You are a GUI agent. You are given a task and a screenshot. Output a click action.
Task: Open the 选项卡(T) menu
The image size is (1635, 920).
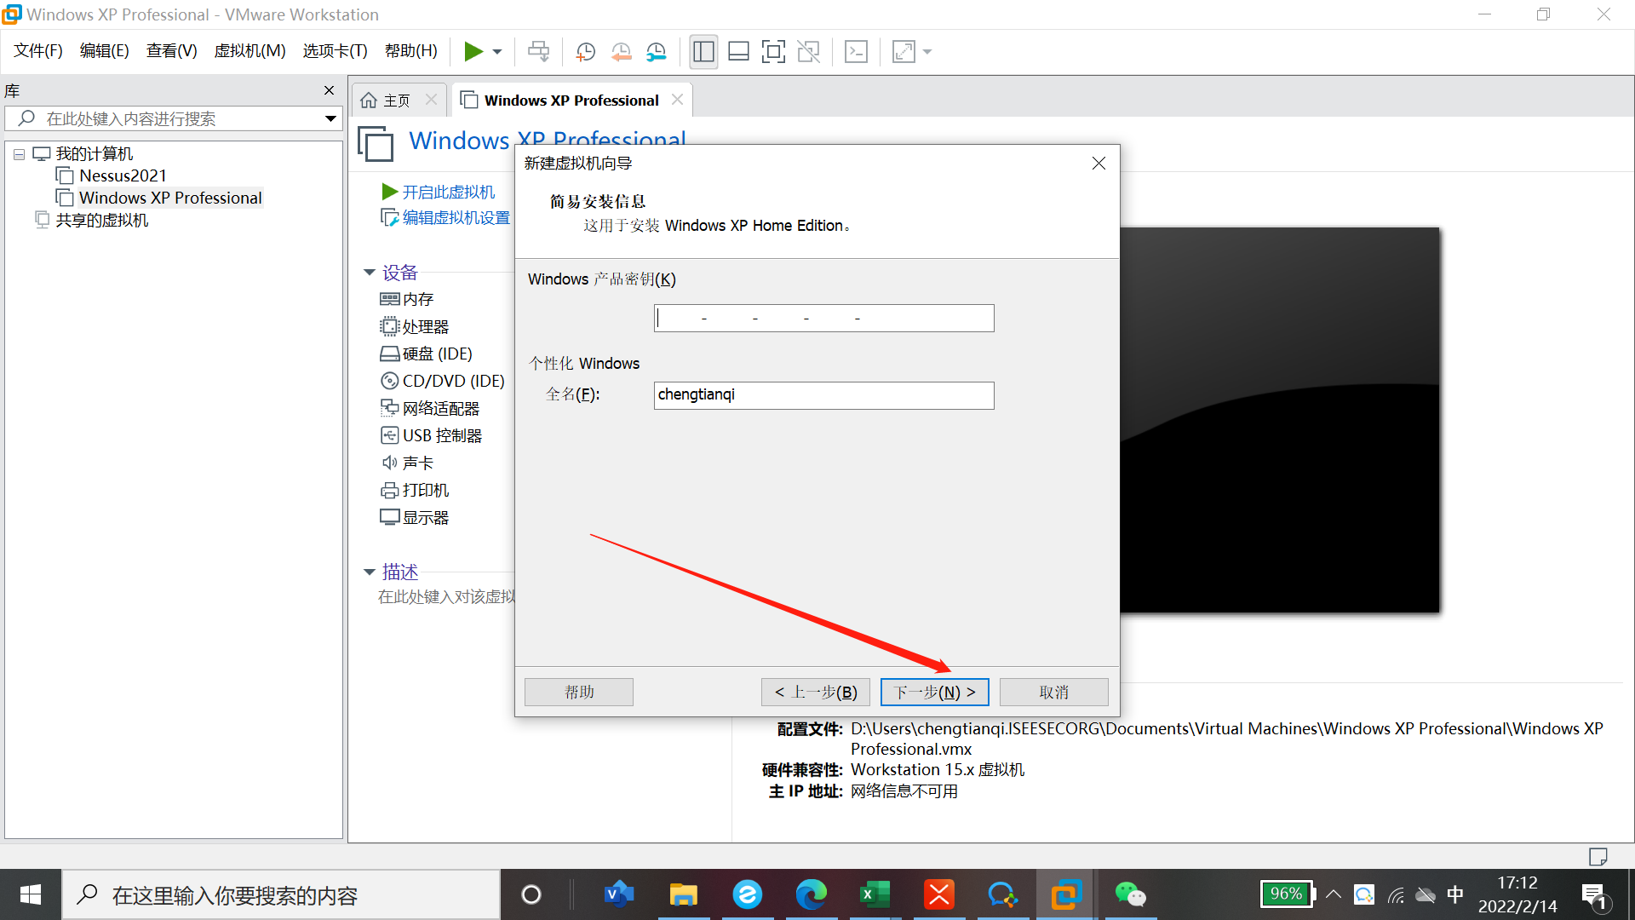335,51
